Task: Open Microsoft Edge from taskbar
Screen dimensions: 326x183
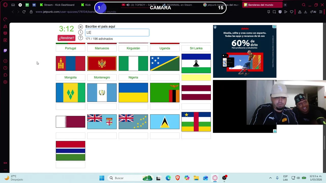Action: pyautogui.click(x=168, y=178)
